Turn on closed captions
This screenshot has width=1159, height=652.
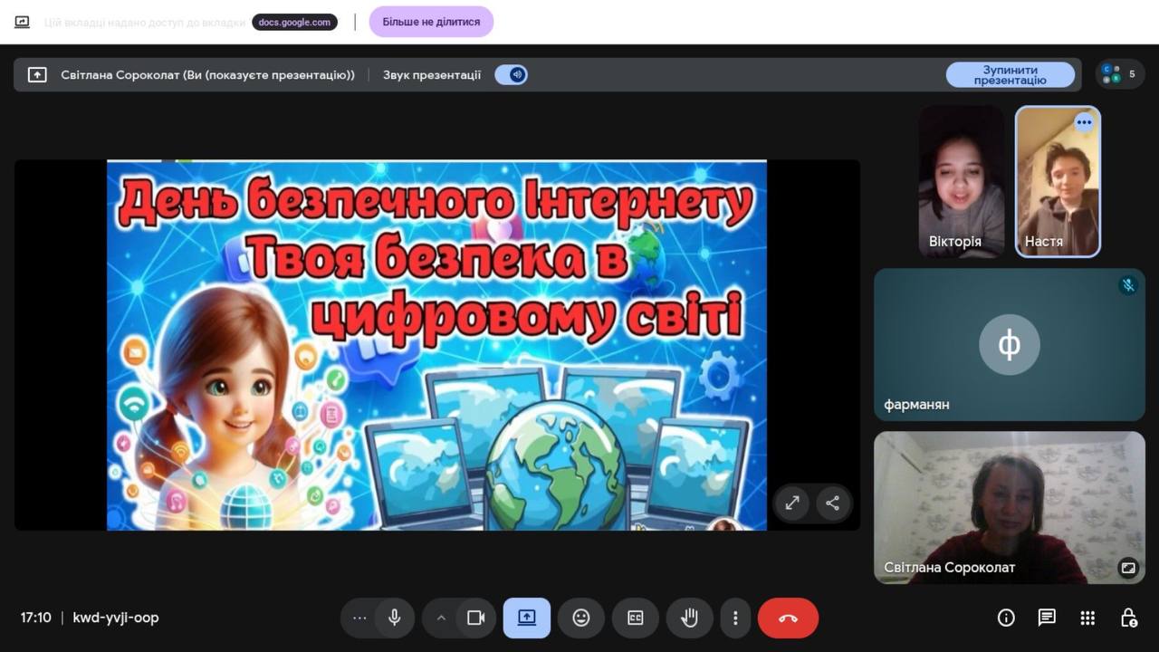tap(636, 618)
